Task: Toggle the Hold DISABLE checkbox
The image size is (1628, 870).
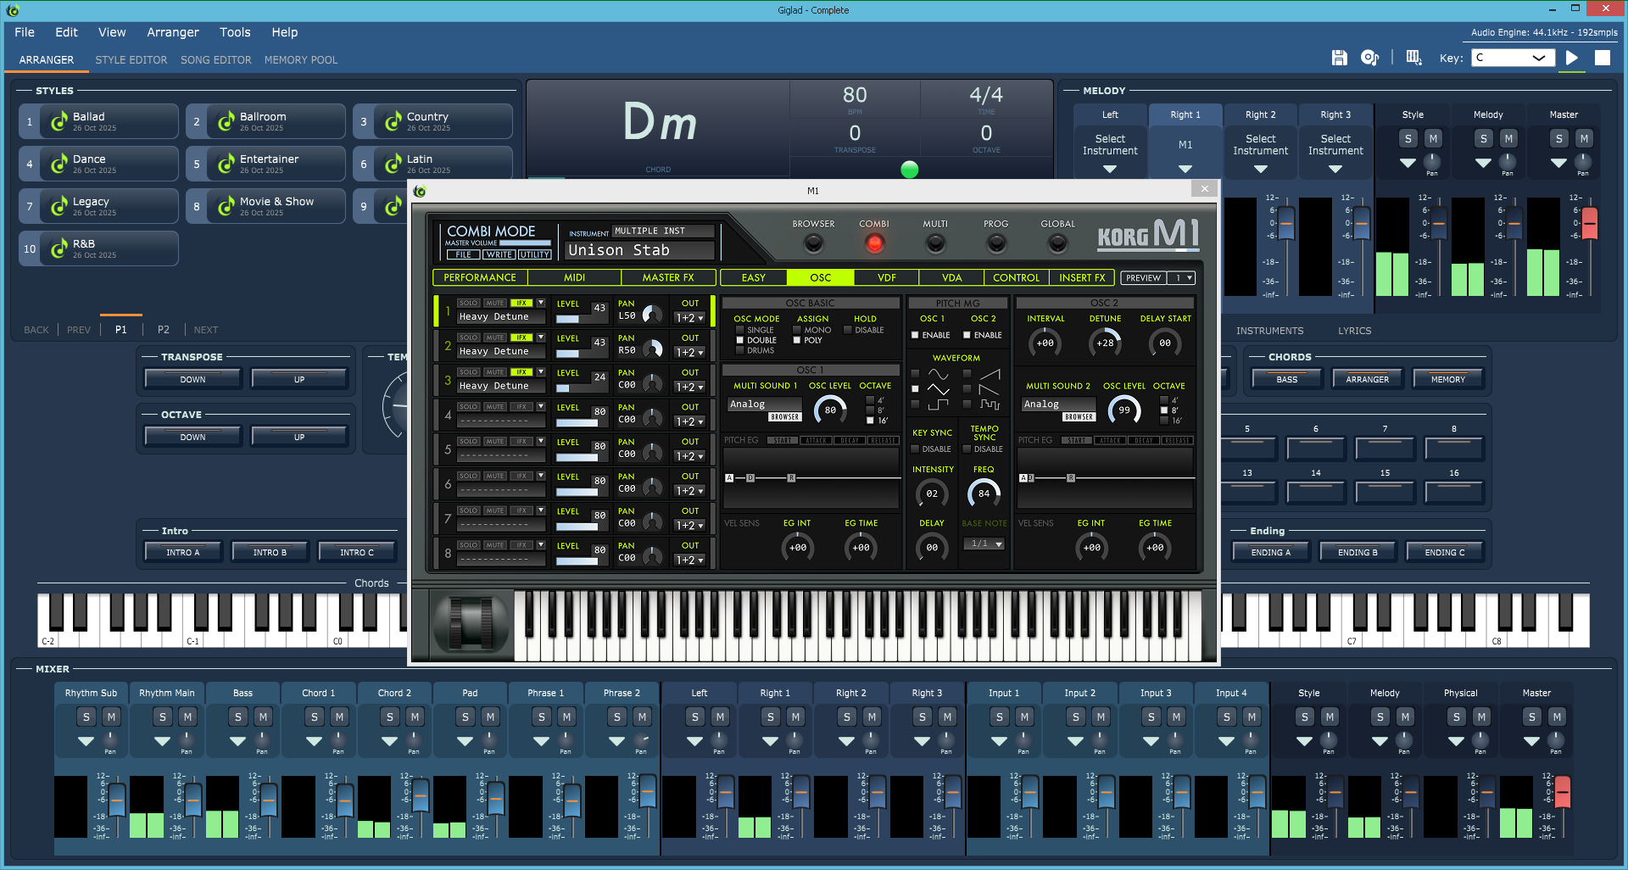Action: (x=847, y=330)
